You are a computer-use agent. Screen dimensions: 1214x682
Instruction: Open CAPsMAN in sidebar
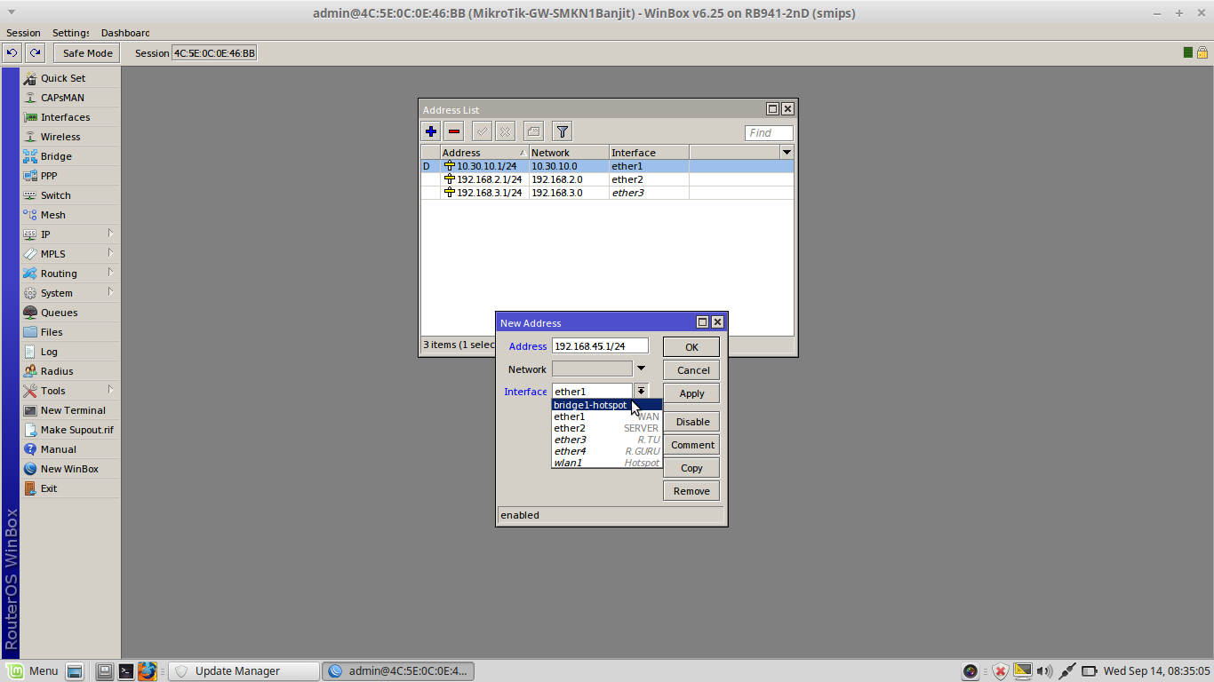(x=70, y=98)
